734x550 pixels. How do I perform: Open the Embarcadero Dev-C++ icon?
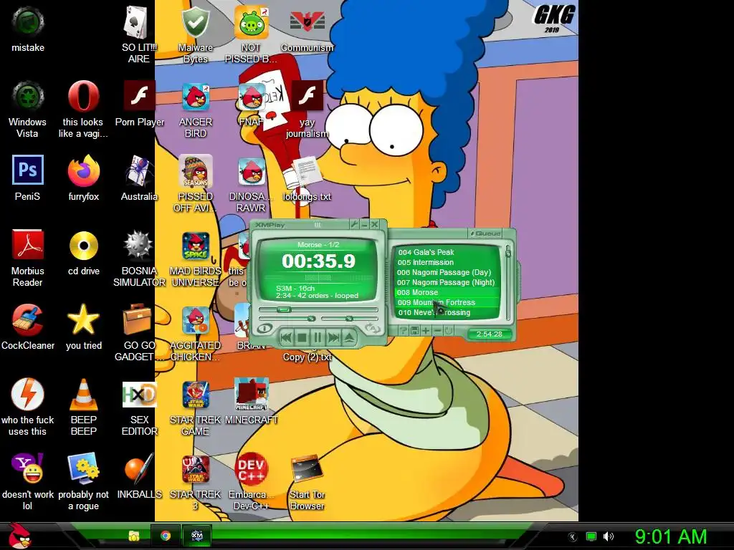click(251, 481)
